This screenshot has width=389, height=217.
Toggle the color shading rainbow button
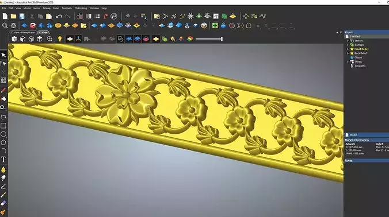[190, 39]
